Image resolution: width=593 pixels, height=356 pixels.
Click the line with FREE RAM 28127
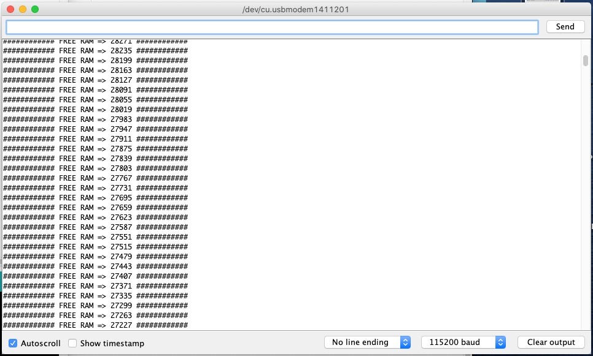coord(95,80)
